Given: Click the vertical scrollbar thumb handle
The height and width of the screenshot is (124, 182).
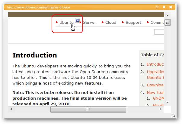Looking at the screenshot, I should [x=168, y=22].
